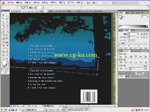
Task: Choose Round Cap in Stroke panel
Action: pyautogui.click(x=144, y=34)
